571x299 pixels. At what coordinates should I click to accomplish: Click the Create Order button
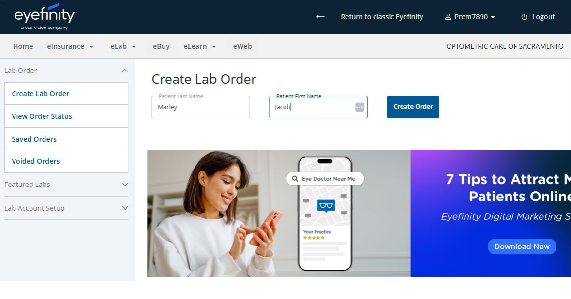pos(413,107)
